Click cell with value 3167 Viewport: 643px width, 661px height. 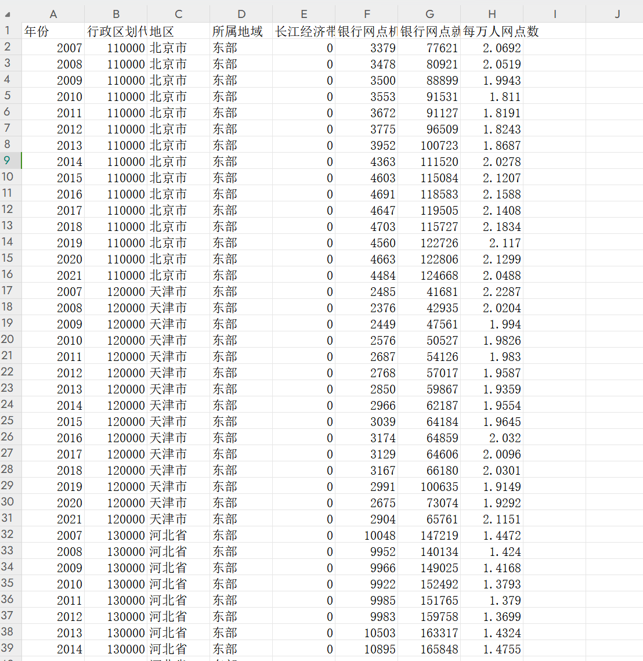367,471
